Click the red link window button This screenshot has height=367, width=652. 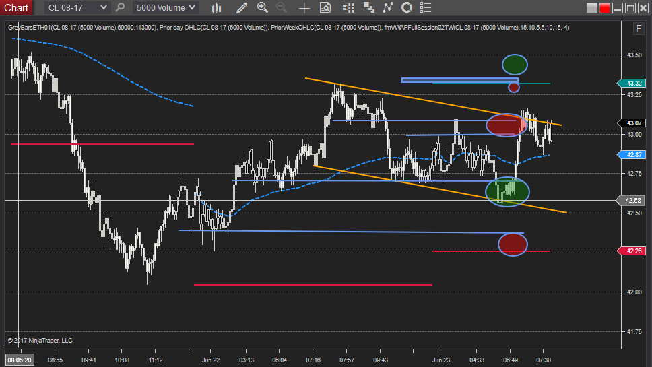(x=605, y=8)
